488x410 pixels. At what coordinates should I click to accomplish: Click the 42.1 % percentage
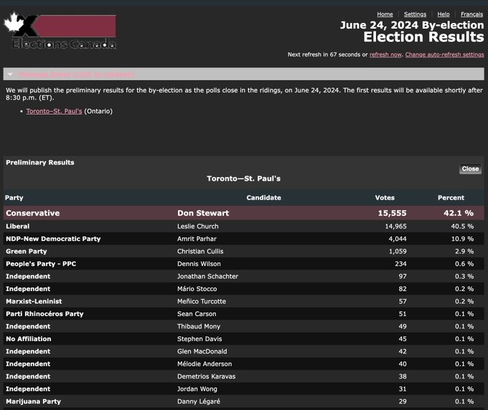pyautogui.click(x=459, y=213)
